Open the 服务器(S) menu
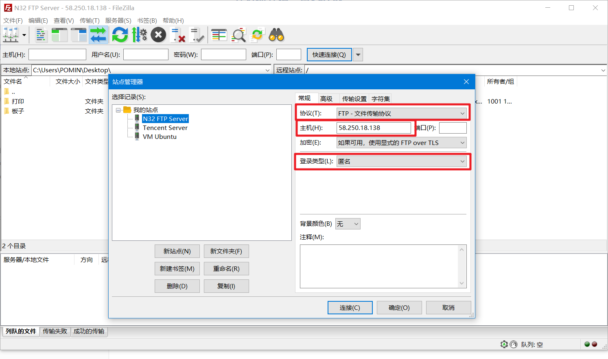Screen dimensions: 608x359 (x=118, y=20)
